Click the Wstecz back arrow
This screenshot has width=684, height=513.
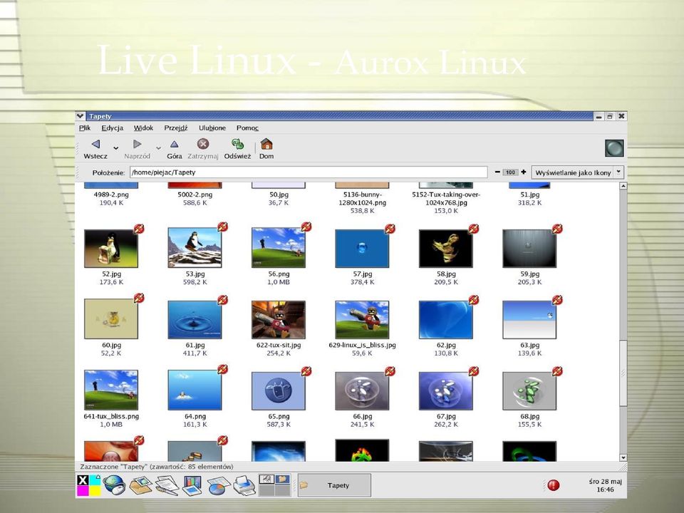[x=96, y=144]
